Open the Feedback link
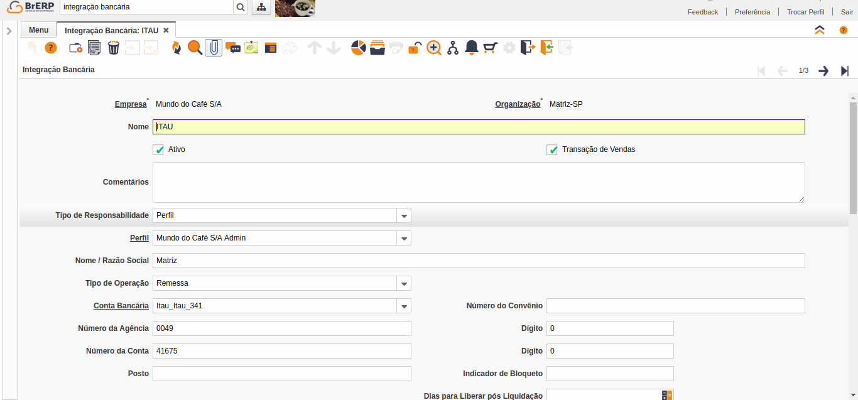The height and width of the screenshot is (400, 858). (x=702, y=12)
